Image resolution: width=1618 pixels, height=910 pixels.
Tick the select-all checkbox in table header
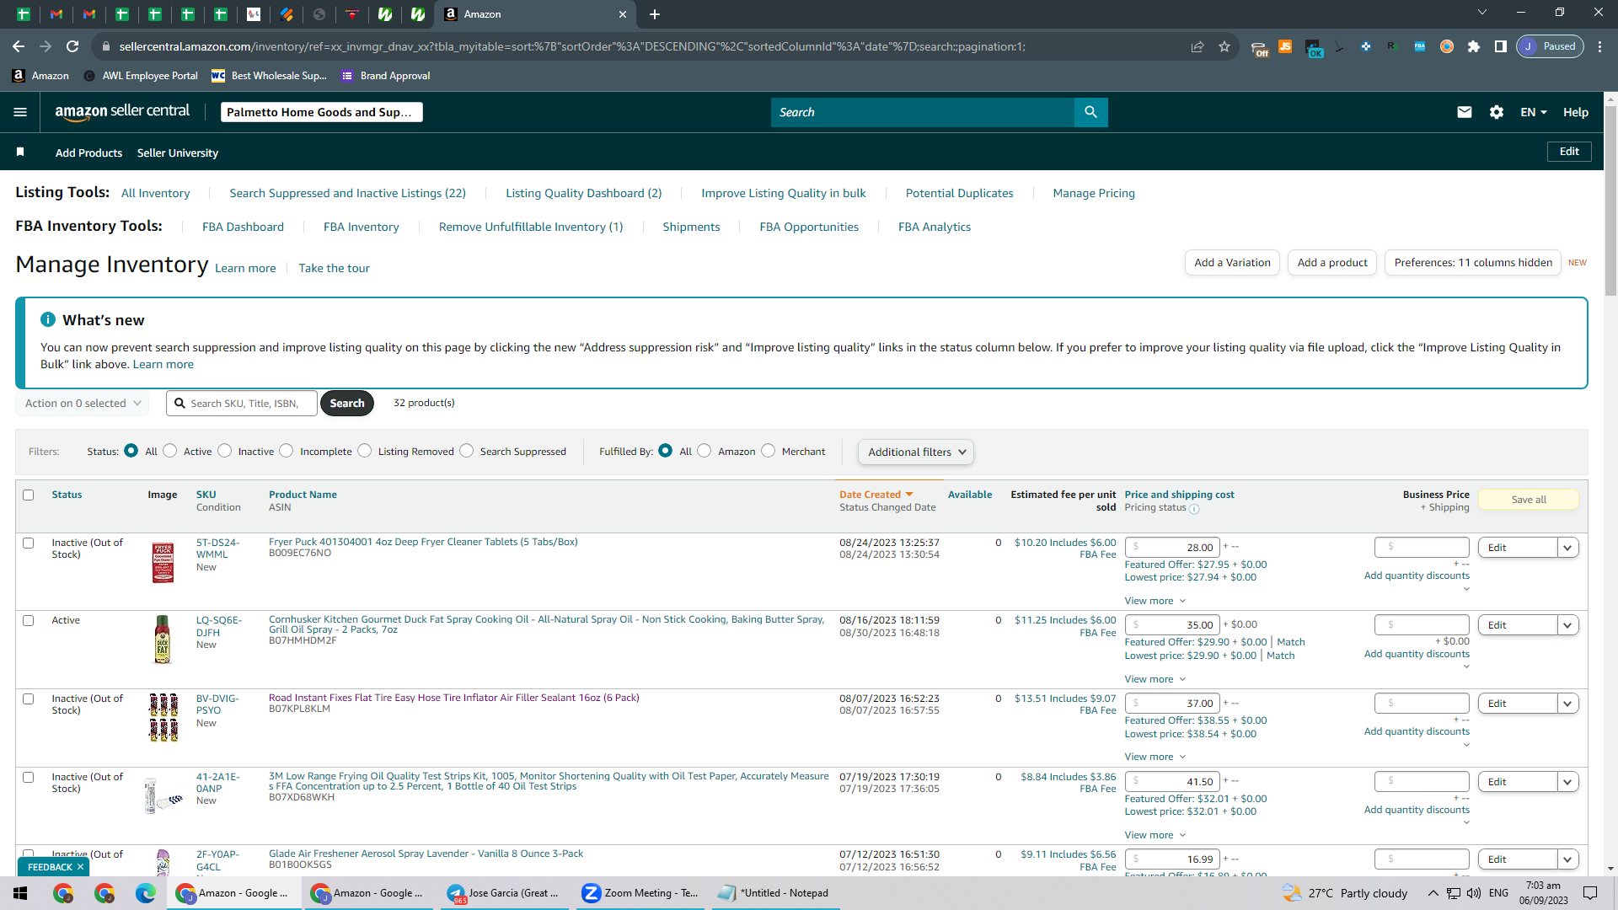click(x=29, y=495)
